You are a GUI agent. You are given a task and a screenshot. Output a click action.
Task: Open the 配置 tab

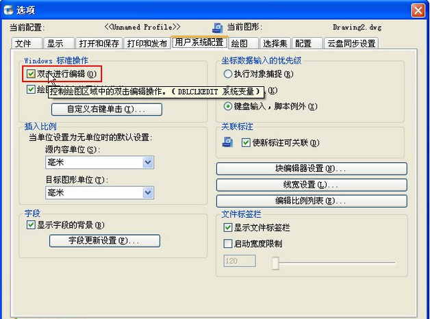click(x=307, y=44)
